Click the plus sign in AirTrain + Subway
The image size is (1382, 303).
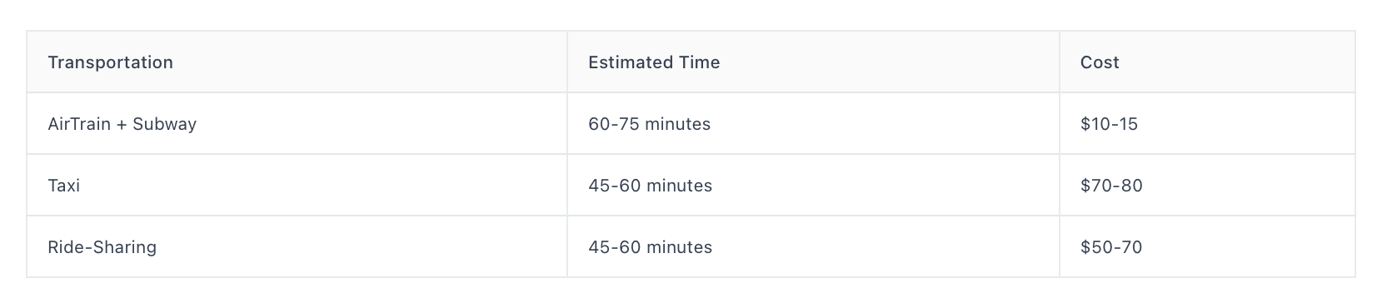pos(122,124)
